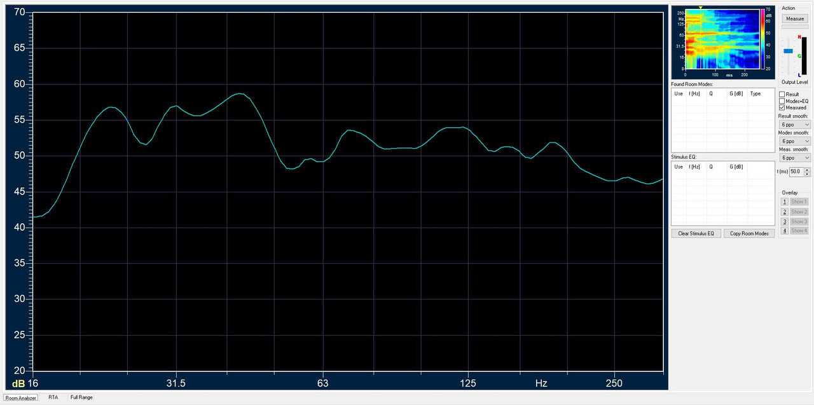Click the t (ms) value field
The image size is (814, 405).
pyautogui.click(x=796, y=172)
